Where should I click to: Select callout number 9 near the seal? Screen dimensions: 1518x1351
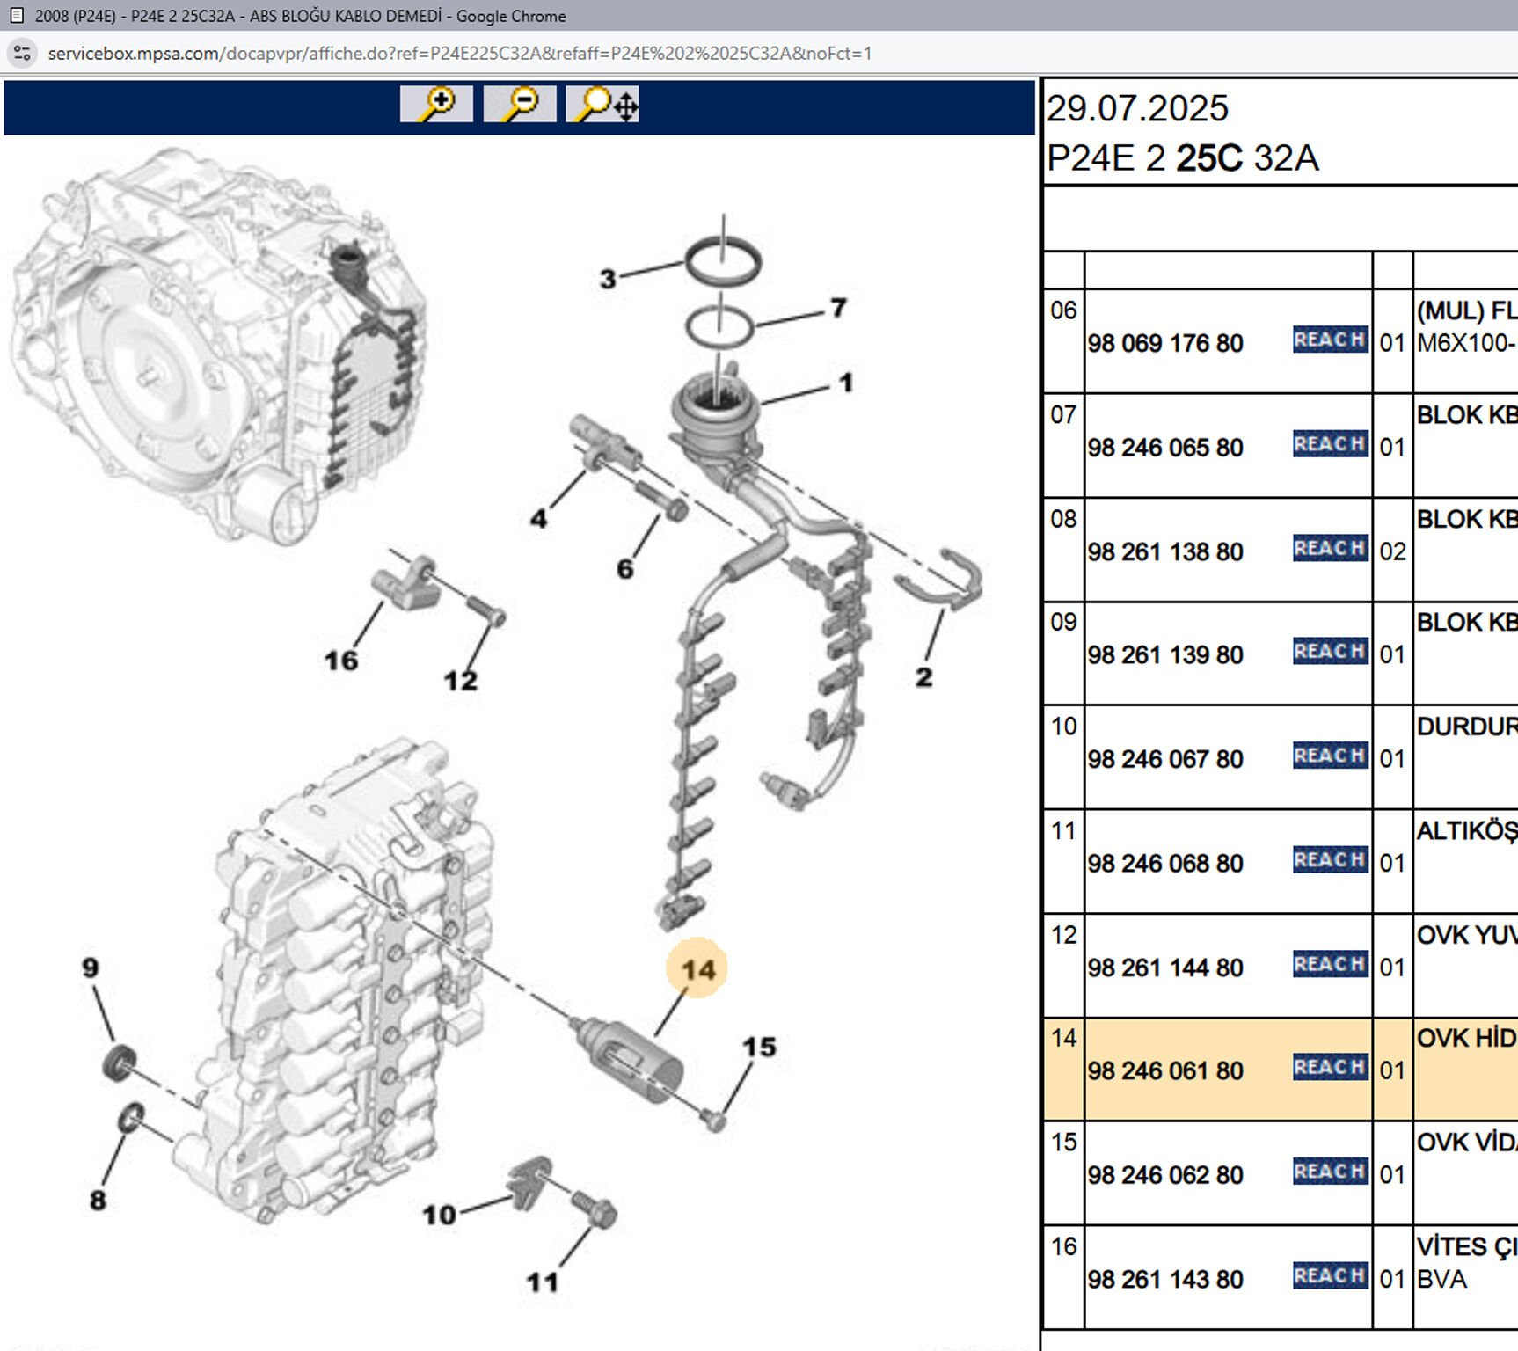pos(91,968)
